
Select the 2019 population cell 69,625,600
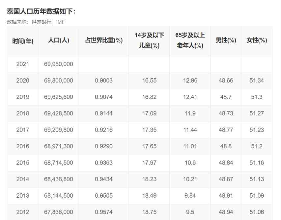(58, 97)
